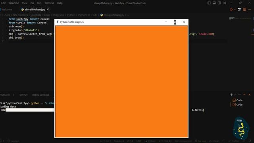
Task: Close the shivajiMaharaj.py tab
Action: (x=48, y=10)
